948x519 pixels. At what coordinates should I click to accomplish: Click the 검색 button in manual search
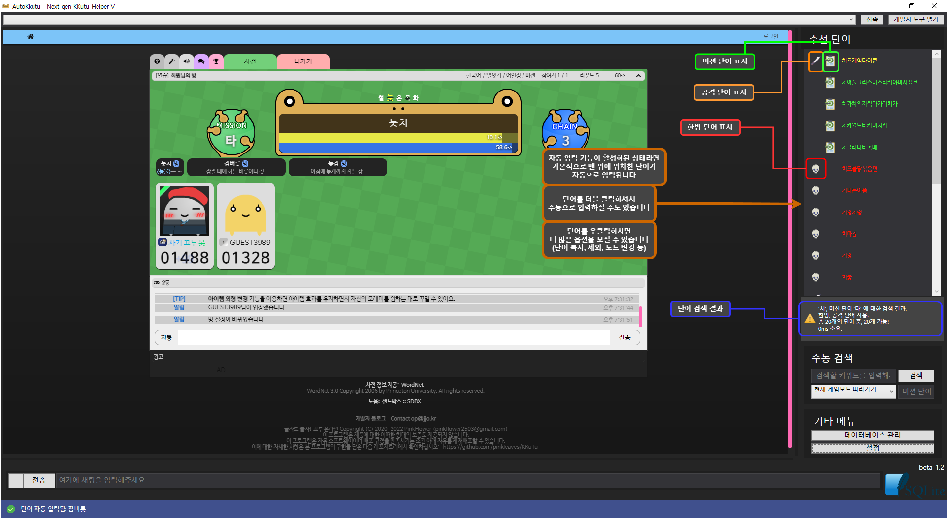(916, 376)
